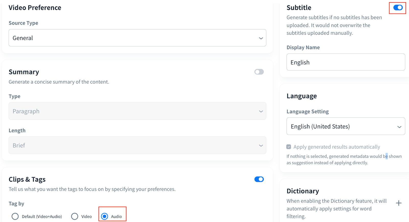409x222 pixels.
Task: Toggle Apply generated results automatically checkbox
Action: [x=289, y=147]
